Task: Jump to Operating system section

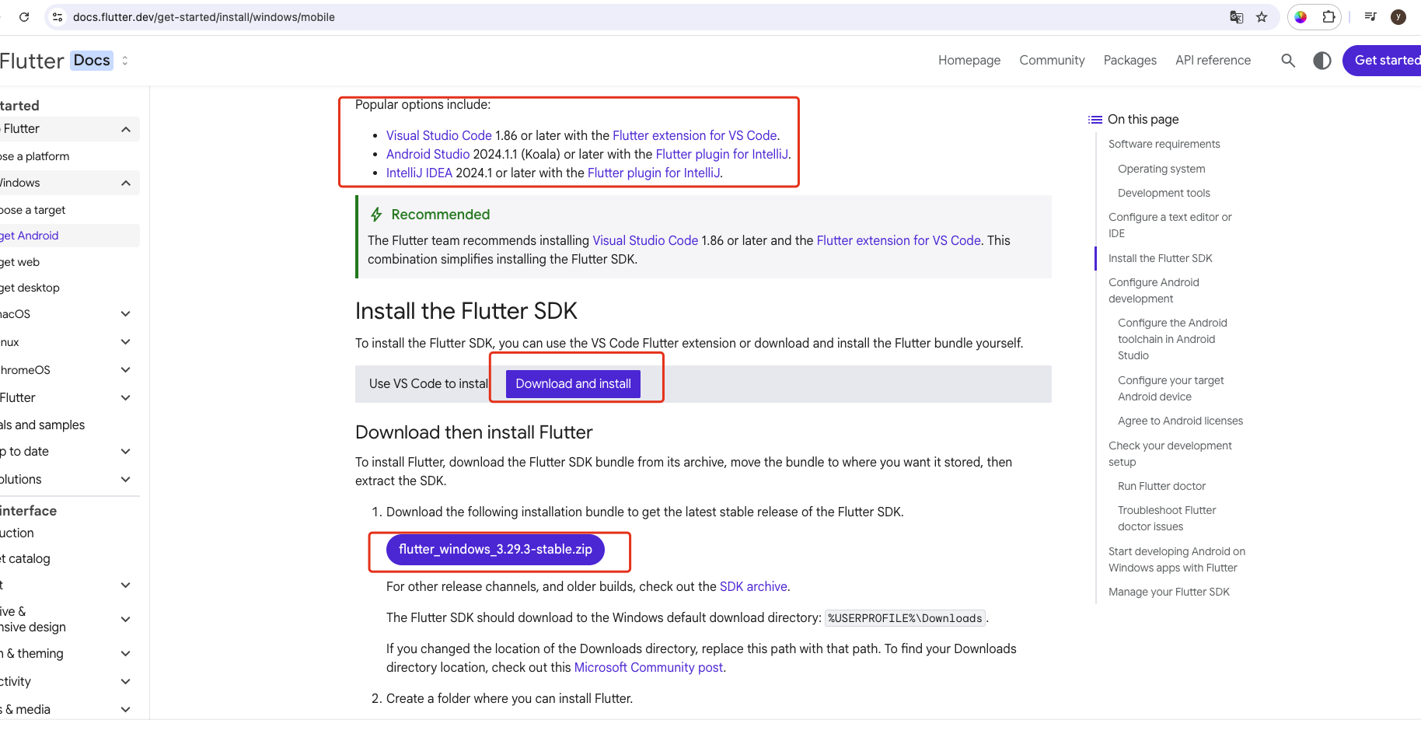Action: click(x=1161, y=169)
